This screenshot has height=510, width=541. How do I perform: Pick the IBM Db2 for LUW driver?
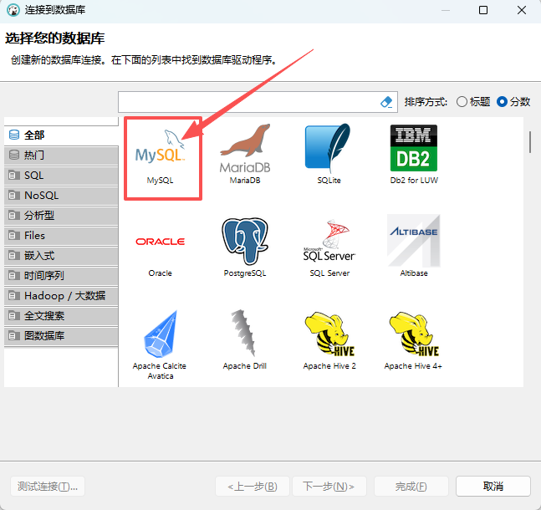(414, 154)
